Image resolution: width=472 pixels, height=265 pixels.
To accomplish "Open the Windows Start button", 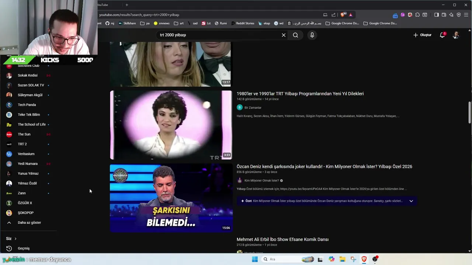I will pyautogui.click(x=255, y=259).
